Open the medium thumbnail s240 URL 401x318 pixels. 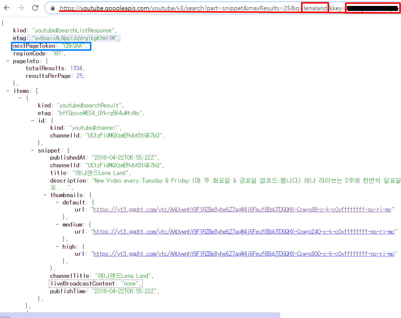tap(244, 232)
